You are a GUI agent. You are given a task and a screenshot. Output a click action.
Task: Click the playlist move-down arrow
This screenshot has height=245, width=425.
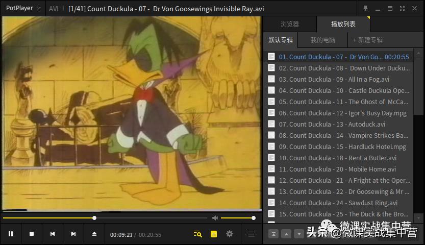pos(299,234)
